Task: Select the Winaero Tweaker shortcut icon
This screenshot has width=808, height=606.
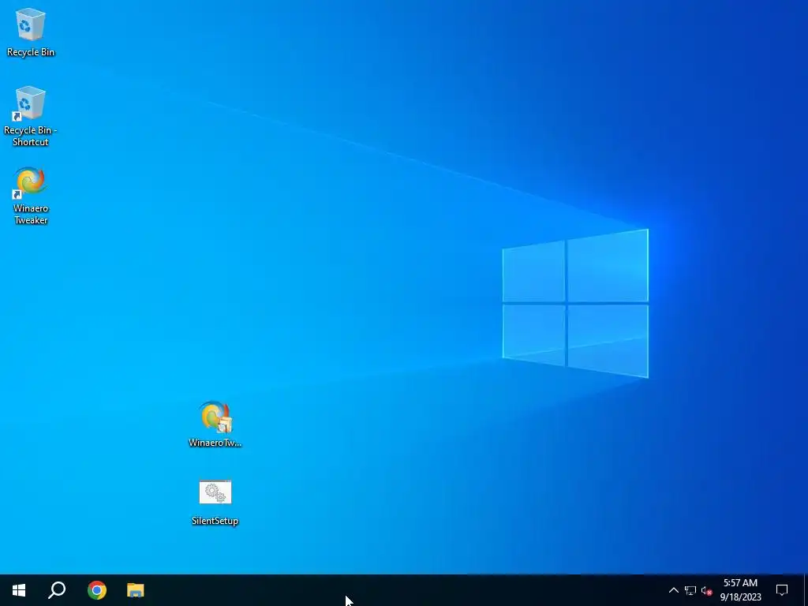Action: (x=31, y=196)
